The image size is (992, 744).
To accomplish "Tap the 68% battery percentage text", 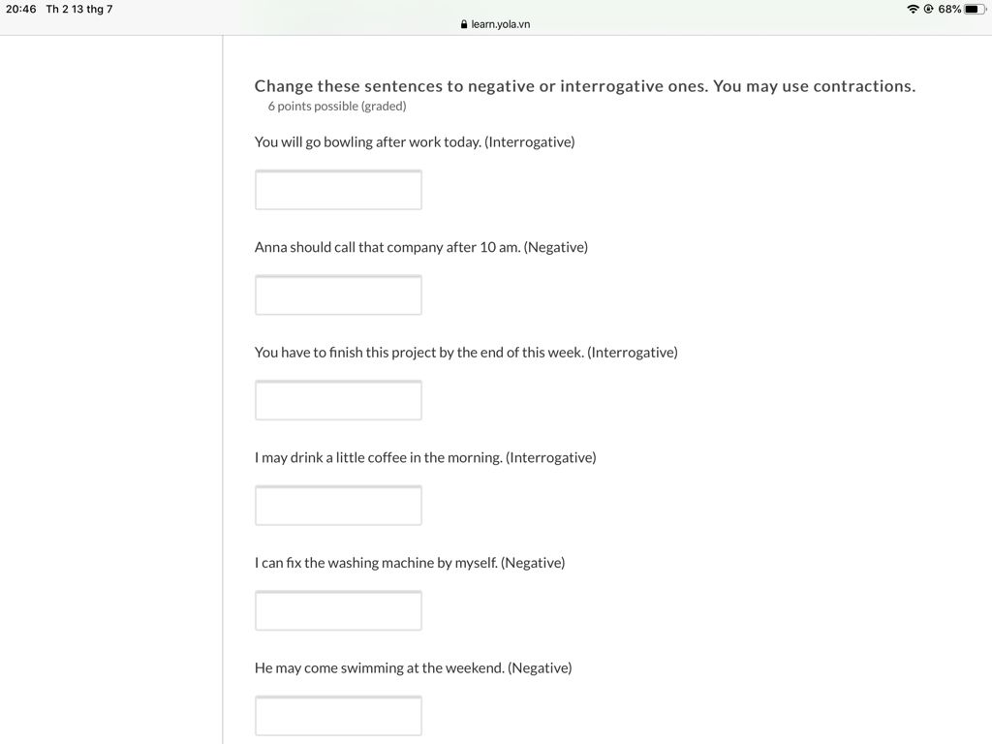I will [949, 9].
